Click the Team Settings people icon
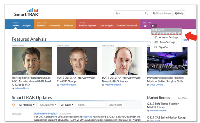Image resolution: width=200 pixels, height=123 pixels. [x=156, y=42]
